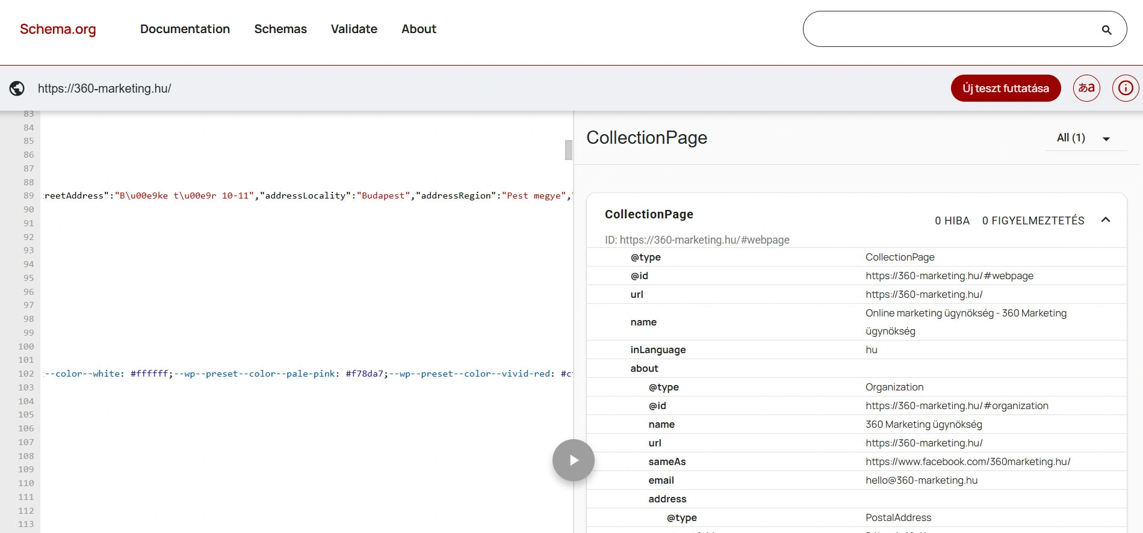This screenshot has height=533, width=1143.
Task: Go to the Schema.org home logo
Action: [x=58, y=29]
